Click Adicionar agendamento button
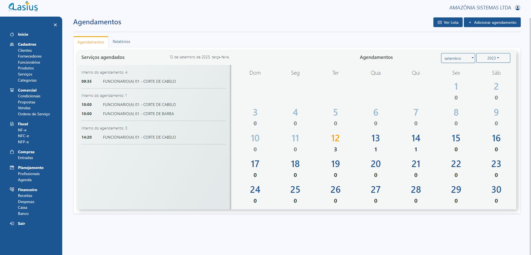The width and height of the screenshot is (531, 255). pyautogui.click(x=492, y=22)
